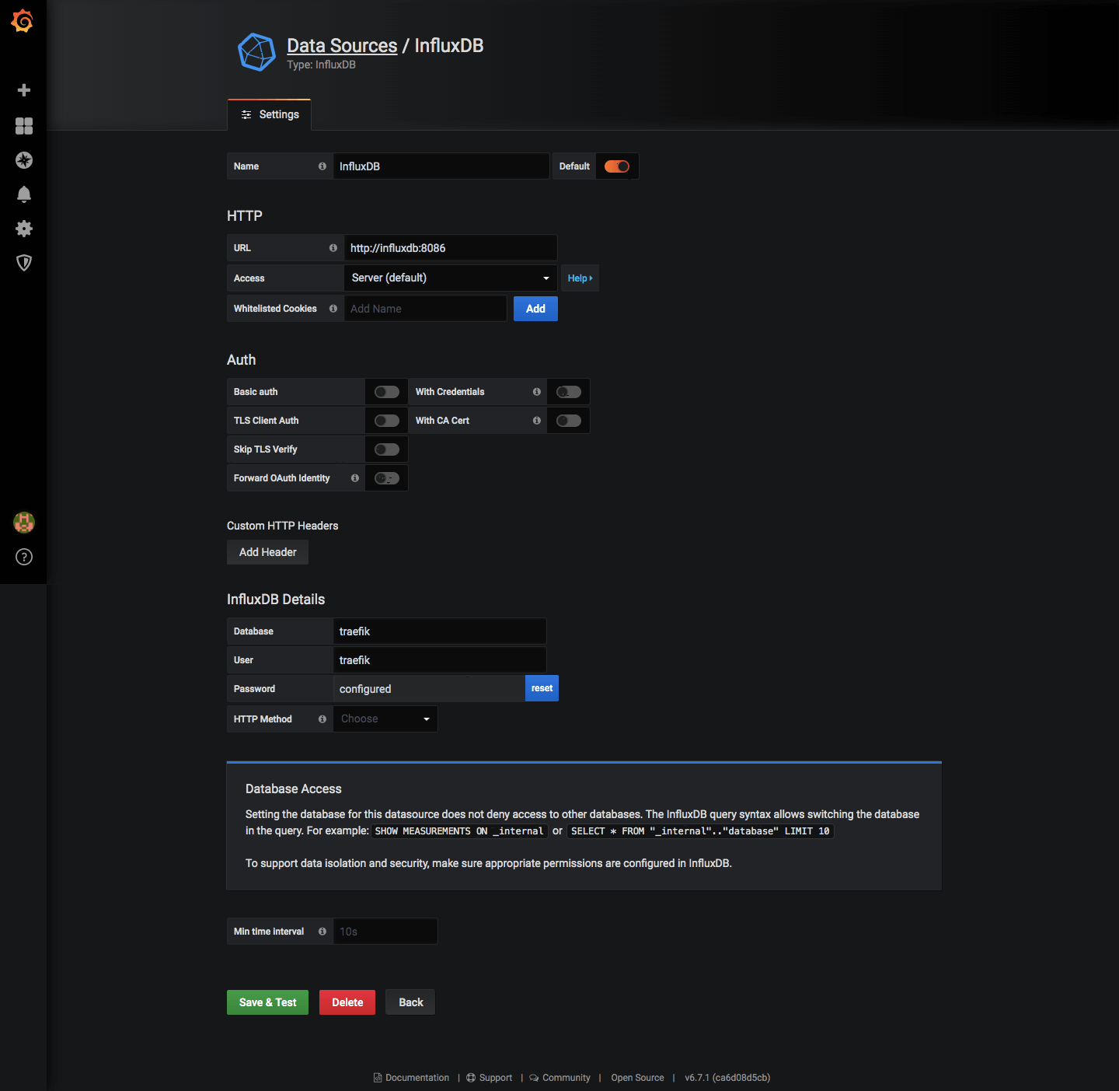The width and height of the screenshot is (1119, 1091).
Task: Enable the With CA Cert switch
Action: [569, 421]
